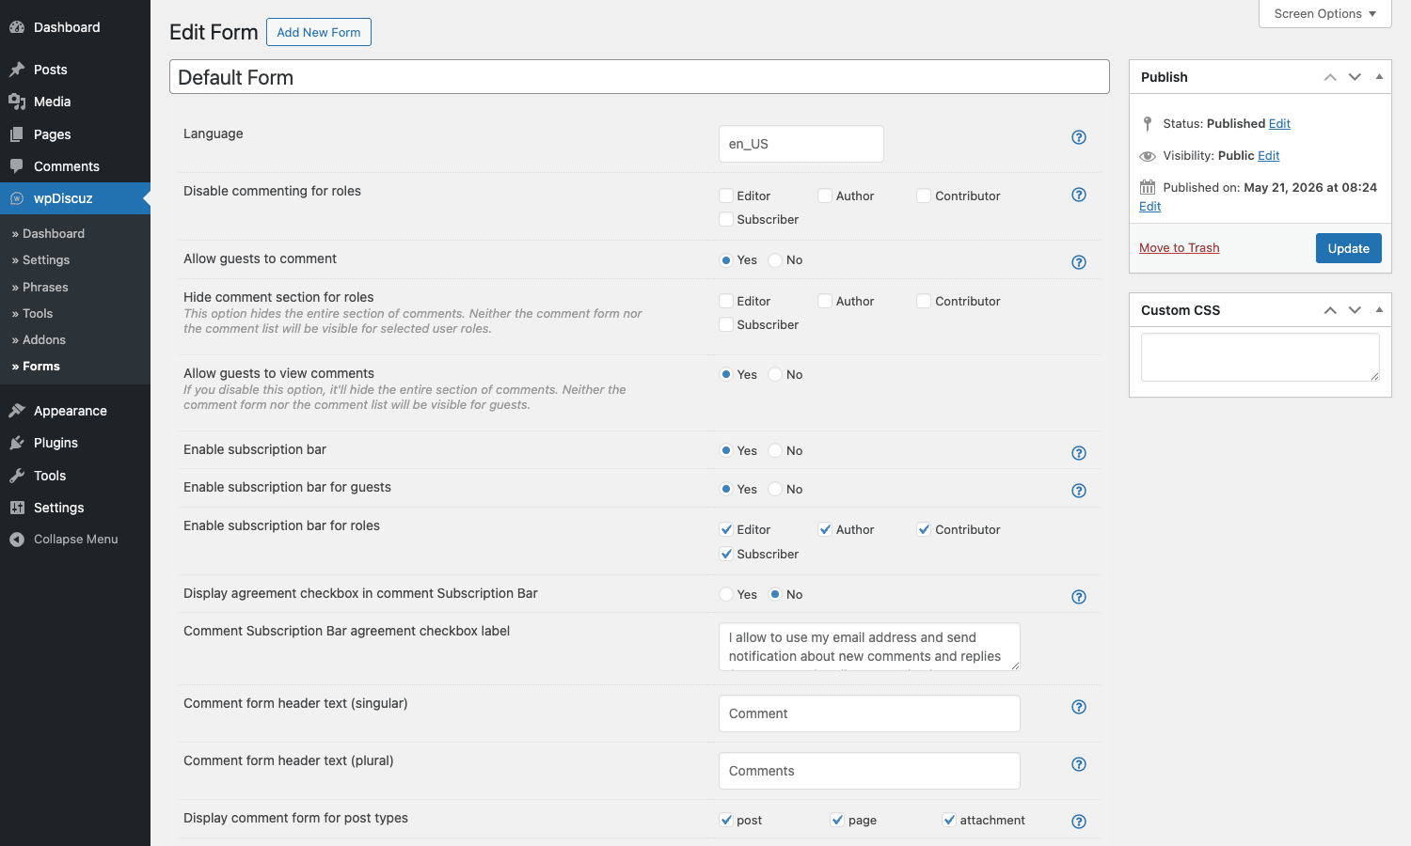The height and width of the screenshot is (846, 1411).
Task: Open help icon for header text (plural)
Action: coord(1079,764)
